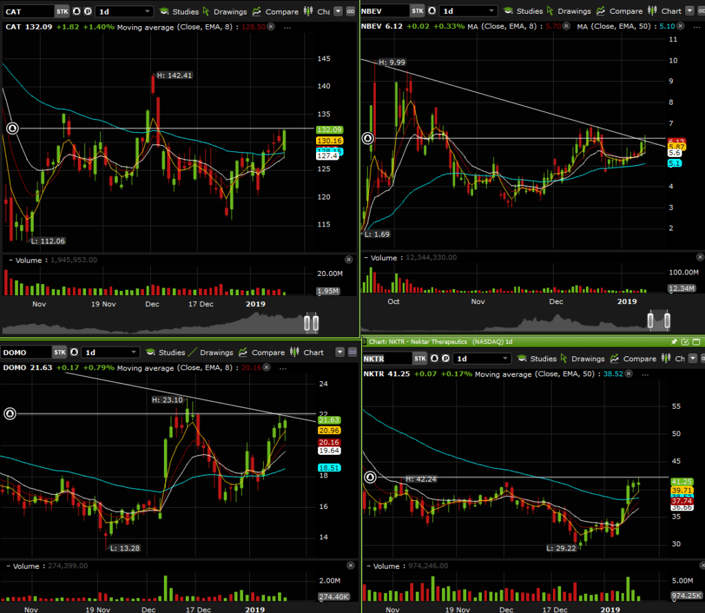The width and height of the screenshot is (705, 613).
Task: Open Compare menu in NKTR chart
Action: 633,358
